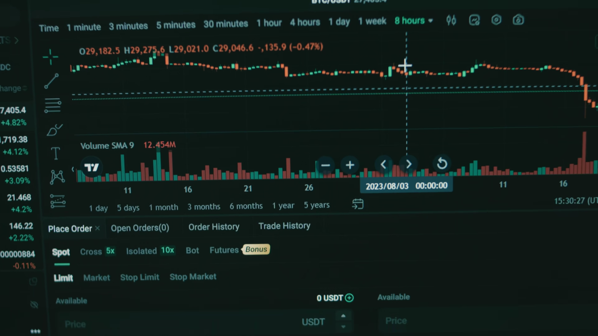Switch to the Trade History tab
The height and width of the screenshot is (336, 598).
[x=284, y=226]
